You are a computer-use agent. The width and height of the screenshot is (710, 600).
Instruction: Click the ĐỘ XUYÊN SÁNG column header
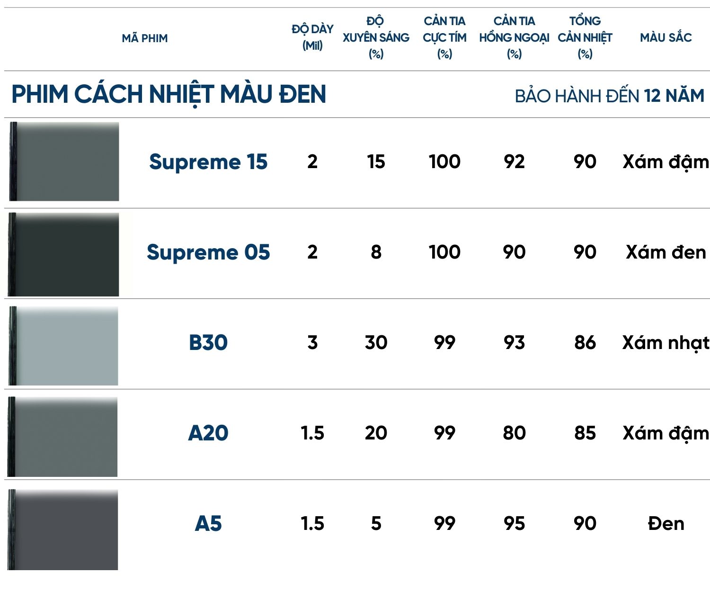376,37
